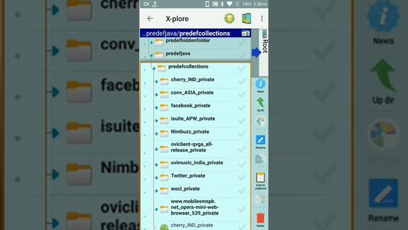Expand the predefhiddenfolder tree arrow
Screen dimensions: 408x230
pos(152,42)
